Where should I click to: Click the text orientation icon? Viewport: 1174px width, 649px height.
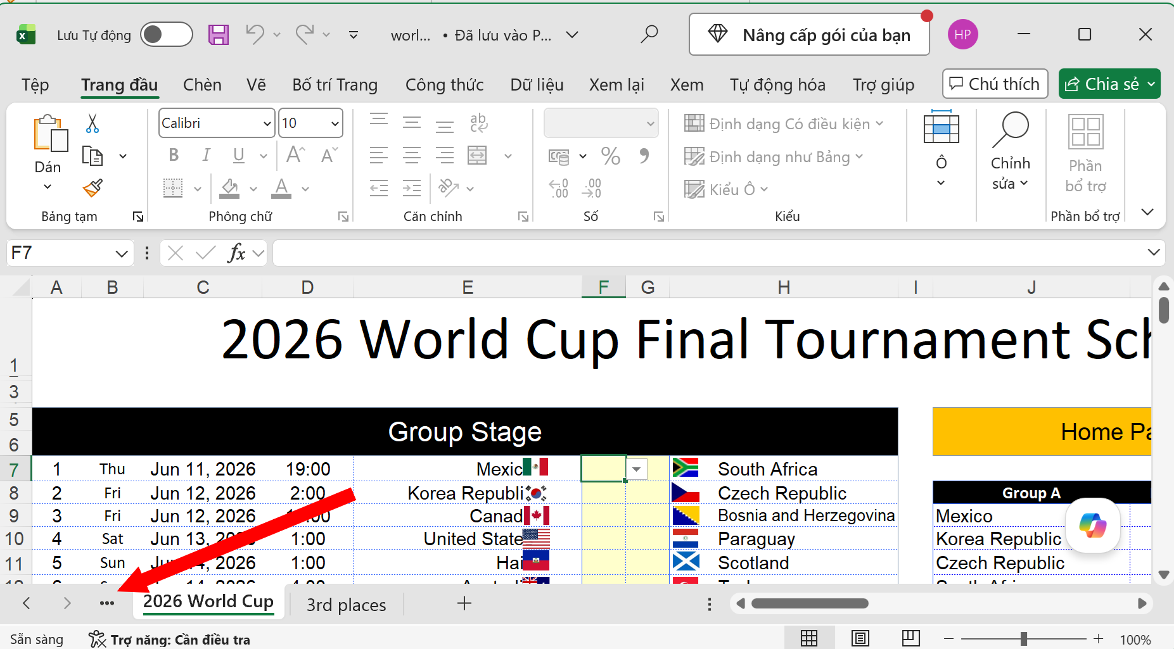(449, 188)
